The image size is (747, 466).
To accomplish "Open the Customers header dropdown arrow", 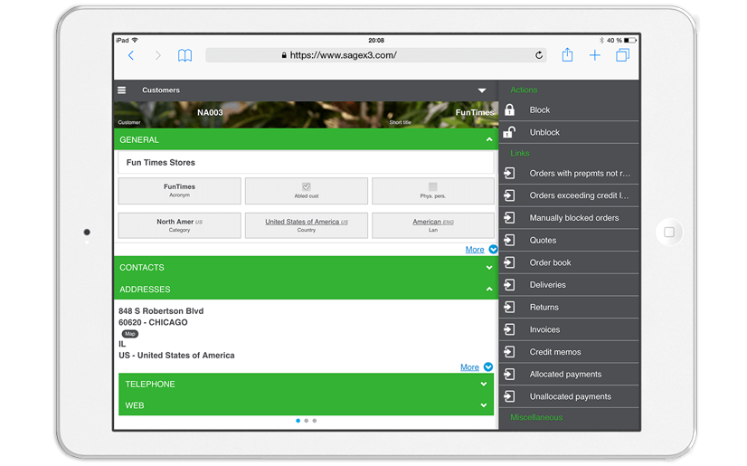I will [482, 90].
